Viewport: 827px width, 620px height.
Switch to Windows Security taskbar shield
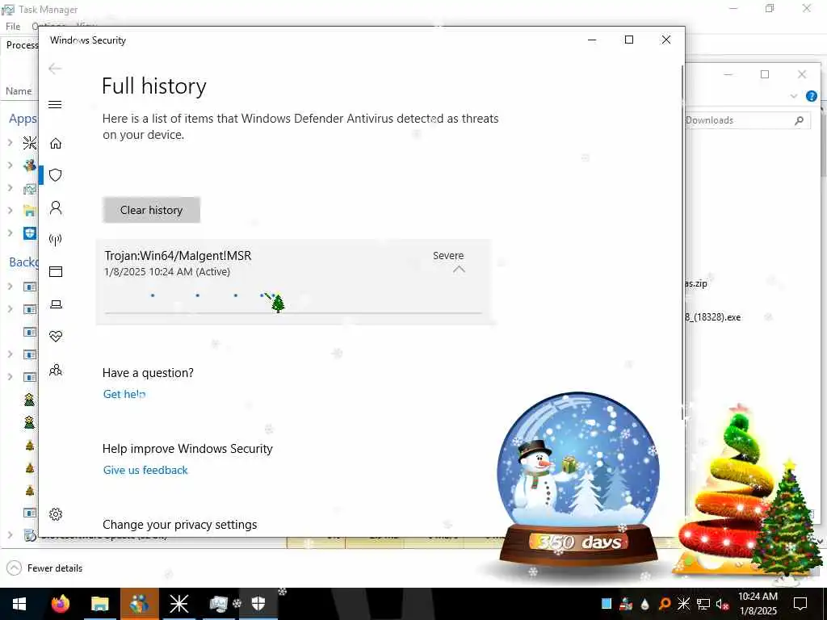click(x=258, y=604)
